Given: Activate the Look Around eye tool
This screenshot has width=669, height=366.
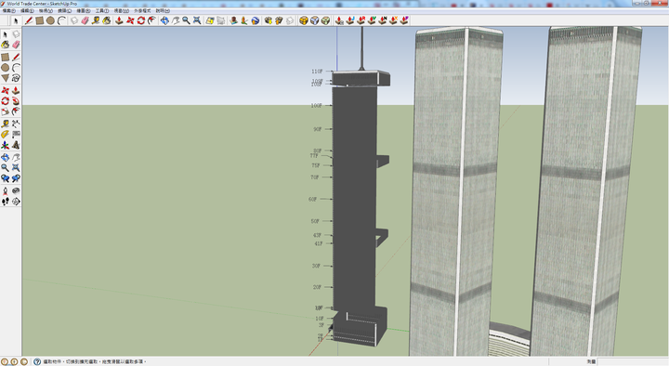Looking at the screenshot, I should point(16,190).
